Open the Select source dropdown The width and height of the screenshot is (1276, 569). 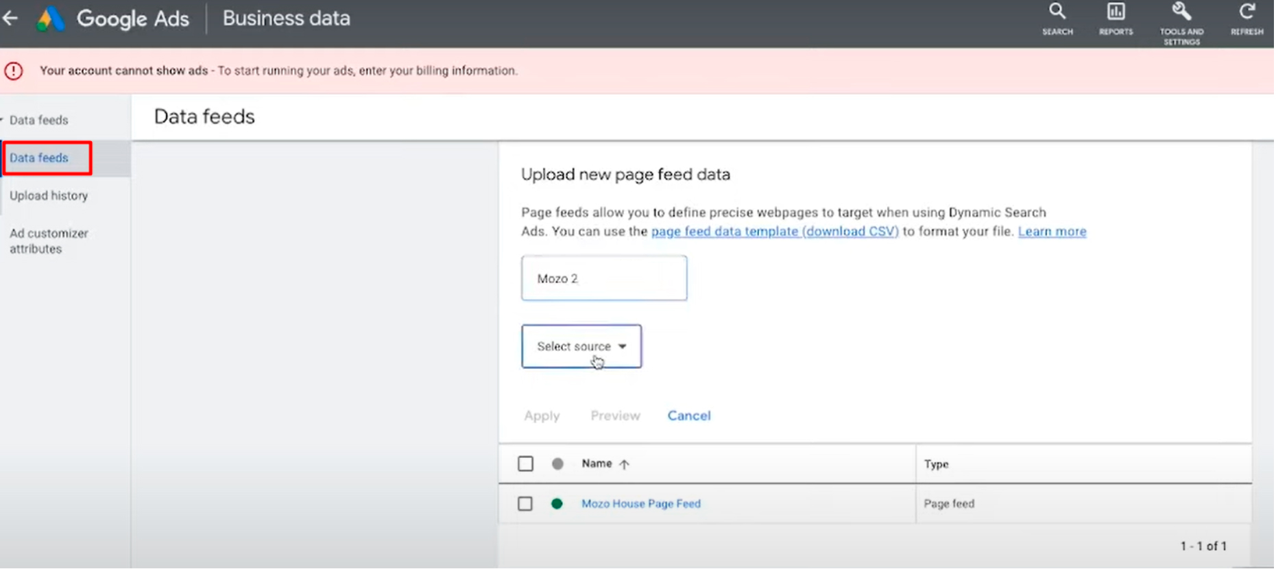(x=582, y=347)
